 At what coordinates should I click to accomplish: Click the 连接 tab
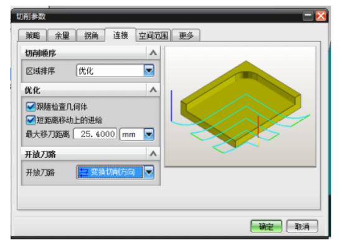tap(120, 35)
